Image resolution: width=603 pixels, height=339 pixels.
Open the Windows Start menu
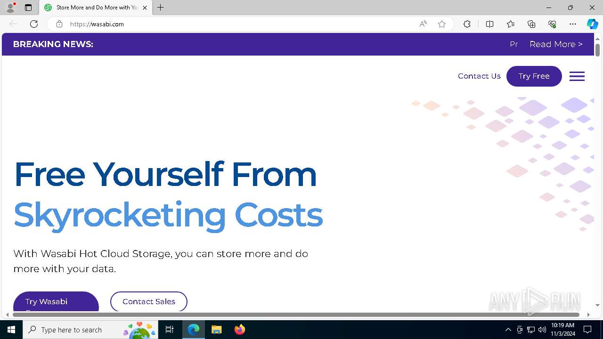click(x=11, y=330)
